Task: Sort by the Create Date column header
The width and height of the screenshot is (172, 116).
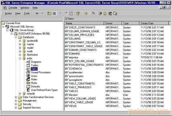Action: (x=154, y=23)
